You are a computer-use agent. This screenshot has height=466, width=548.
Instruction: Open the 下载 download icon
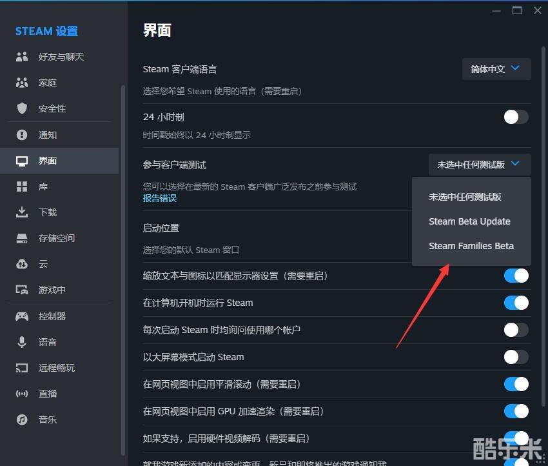pyautogui.click(x=22, y=212)
